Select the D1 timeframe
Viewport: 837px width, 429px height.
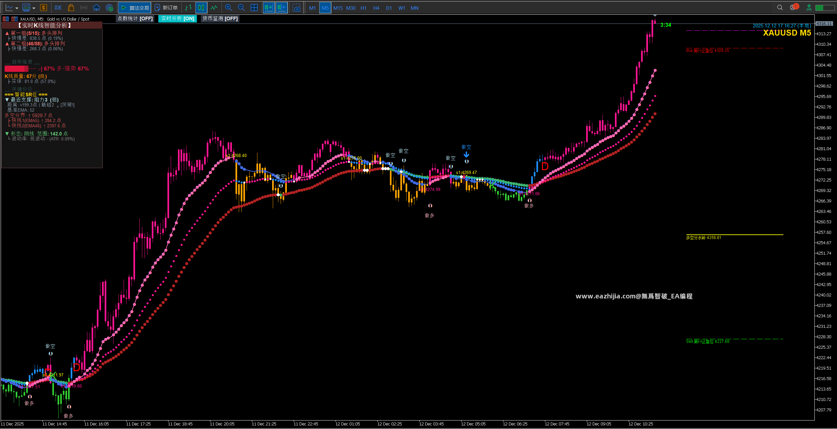tap(389, 8)
